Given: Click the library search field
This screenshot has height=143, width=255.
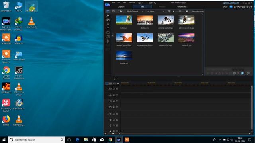Looking at the screenshot, I should [198, 11].
